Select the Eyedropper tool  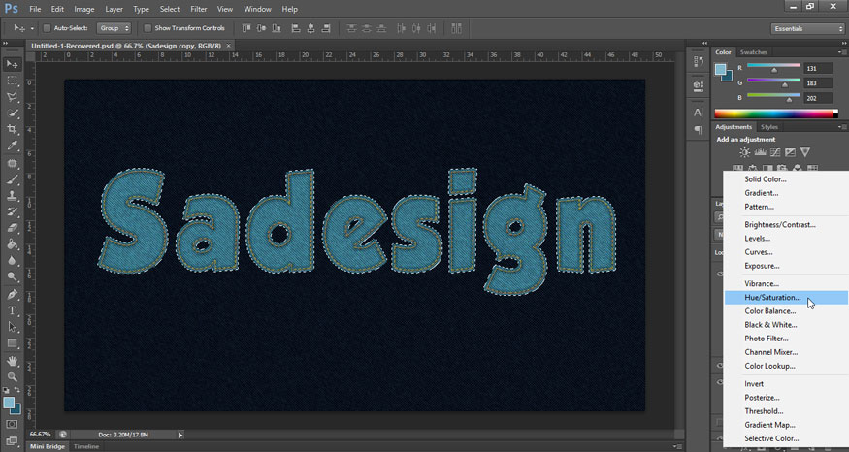tap(12, 145)
